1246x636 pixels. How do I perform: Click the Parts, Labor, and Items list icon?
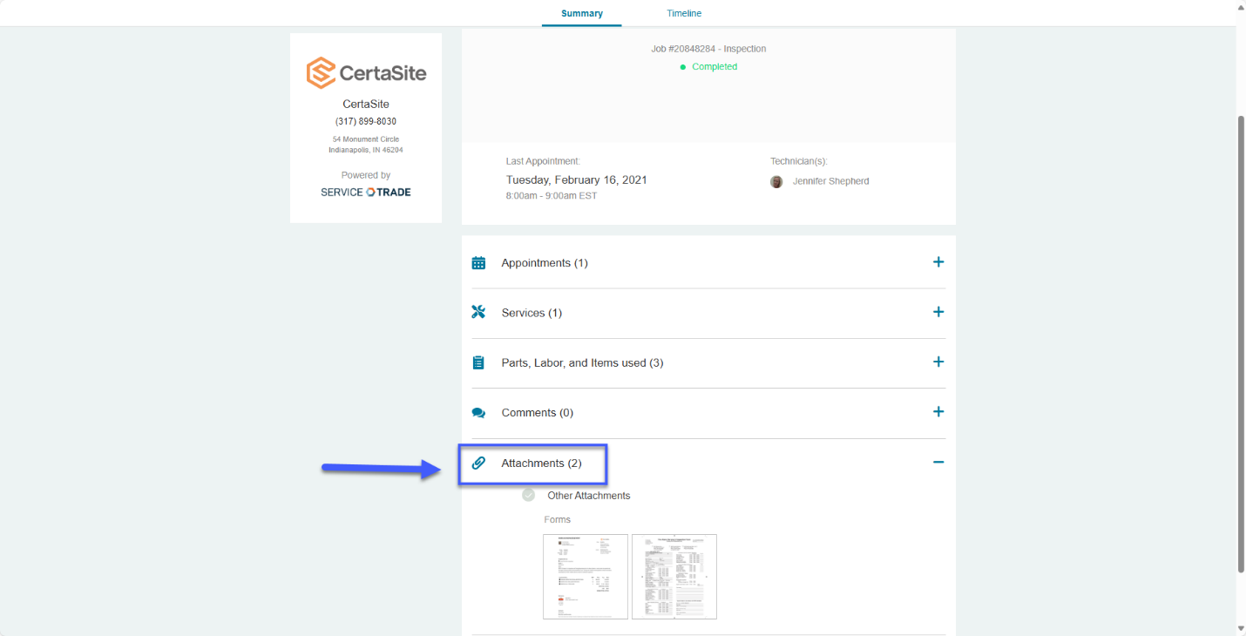[478, 362]
